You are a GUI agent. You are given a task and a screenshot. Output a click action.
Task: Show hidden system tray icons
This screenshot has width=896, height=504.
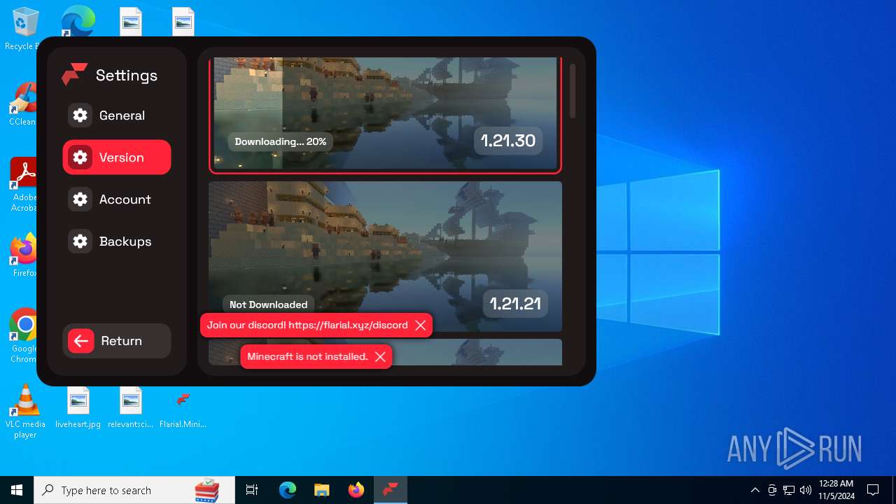tap(755, 490)
